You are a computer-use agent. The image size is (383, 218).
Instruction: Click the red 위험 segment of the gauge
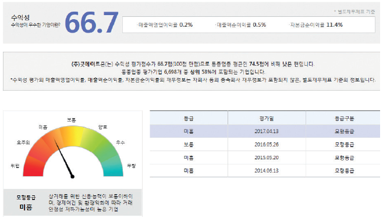click(33, 167)
